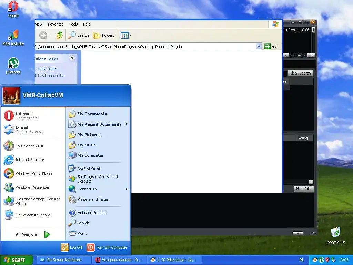Click the Log Off button
Screen dimensions: 353x265
[72, 247]
